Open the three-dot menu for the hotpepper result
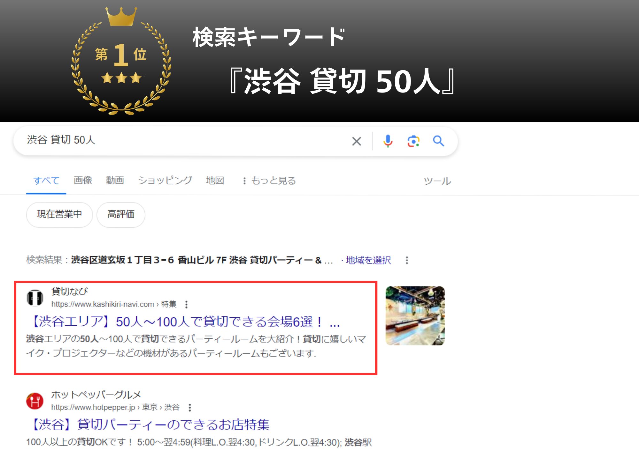This screenshot has width=639, height=451. [x=190, y=407]
